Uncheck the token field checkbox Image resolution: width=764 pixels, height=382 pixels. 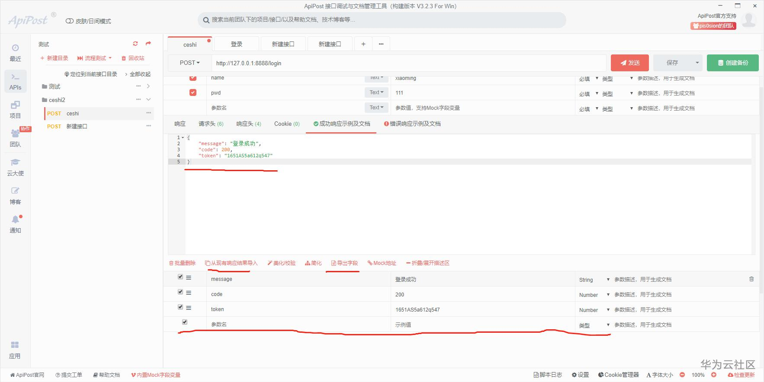click(180, 307)
